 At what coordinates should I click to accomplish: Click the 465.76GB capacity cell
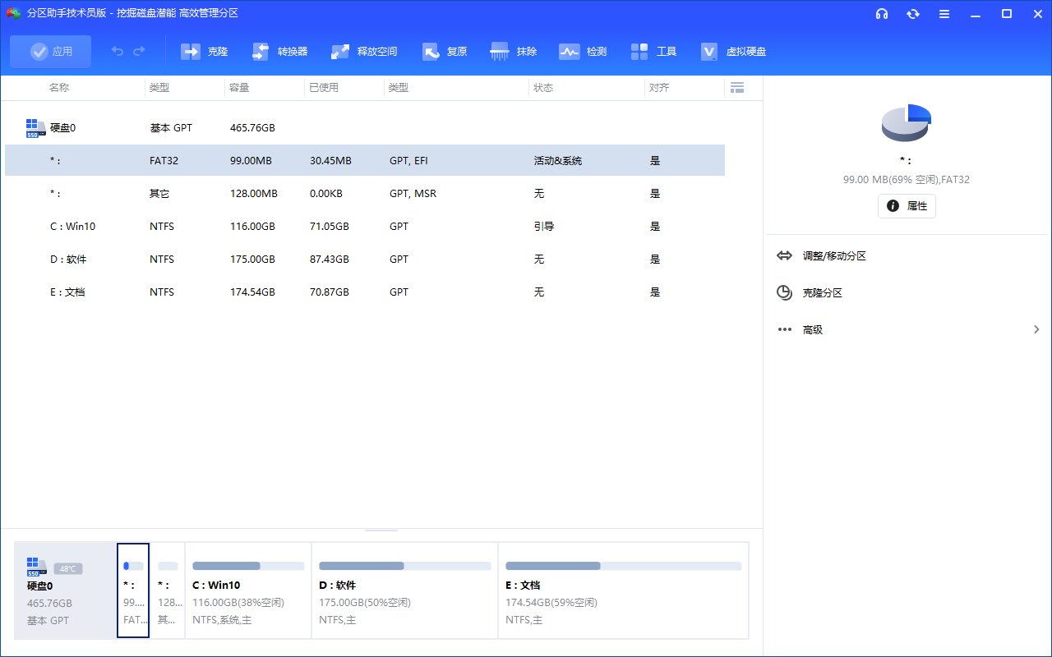tap(252, 128)
